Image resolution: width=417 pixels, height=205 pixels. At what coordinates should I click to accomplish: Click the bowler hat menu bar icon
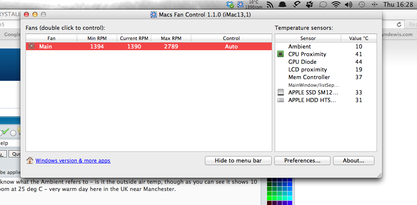pyautogui.click(x=282, y=5)
